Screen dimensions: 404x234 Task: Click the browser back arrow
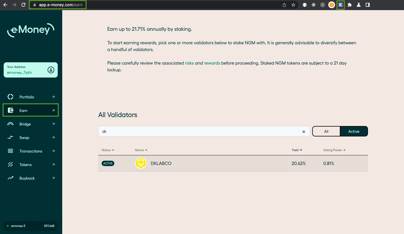5,5
